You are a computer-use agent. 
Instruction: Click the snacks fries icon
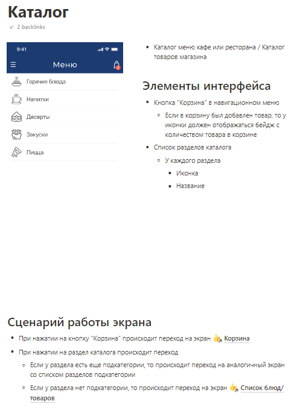point(17,134)
